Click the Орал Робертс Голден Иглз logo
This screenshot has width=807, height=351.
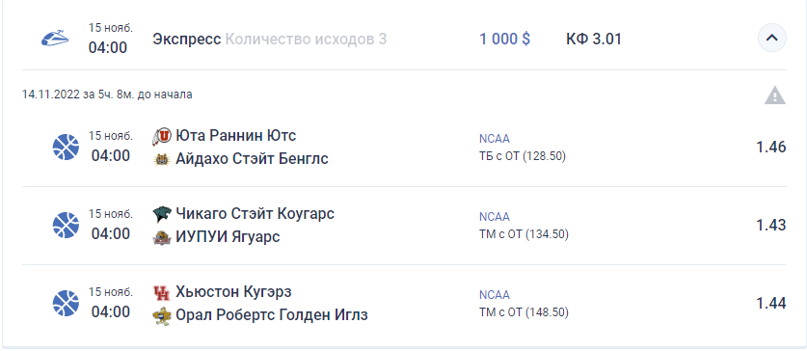162,315
